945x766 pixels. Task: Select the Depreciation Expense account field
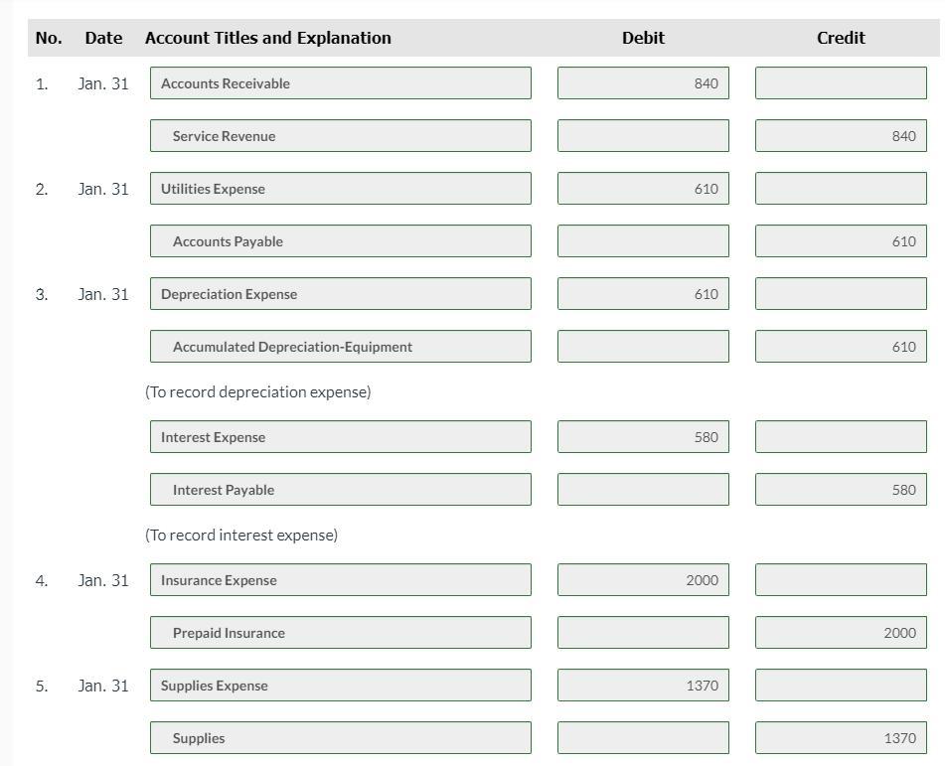[x=340, y=294]
